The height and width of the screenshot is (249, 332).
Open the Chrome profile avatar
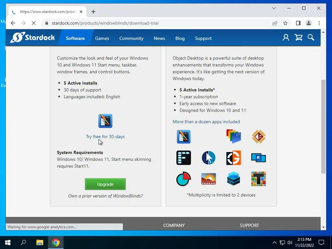[309, 23]
